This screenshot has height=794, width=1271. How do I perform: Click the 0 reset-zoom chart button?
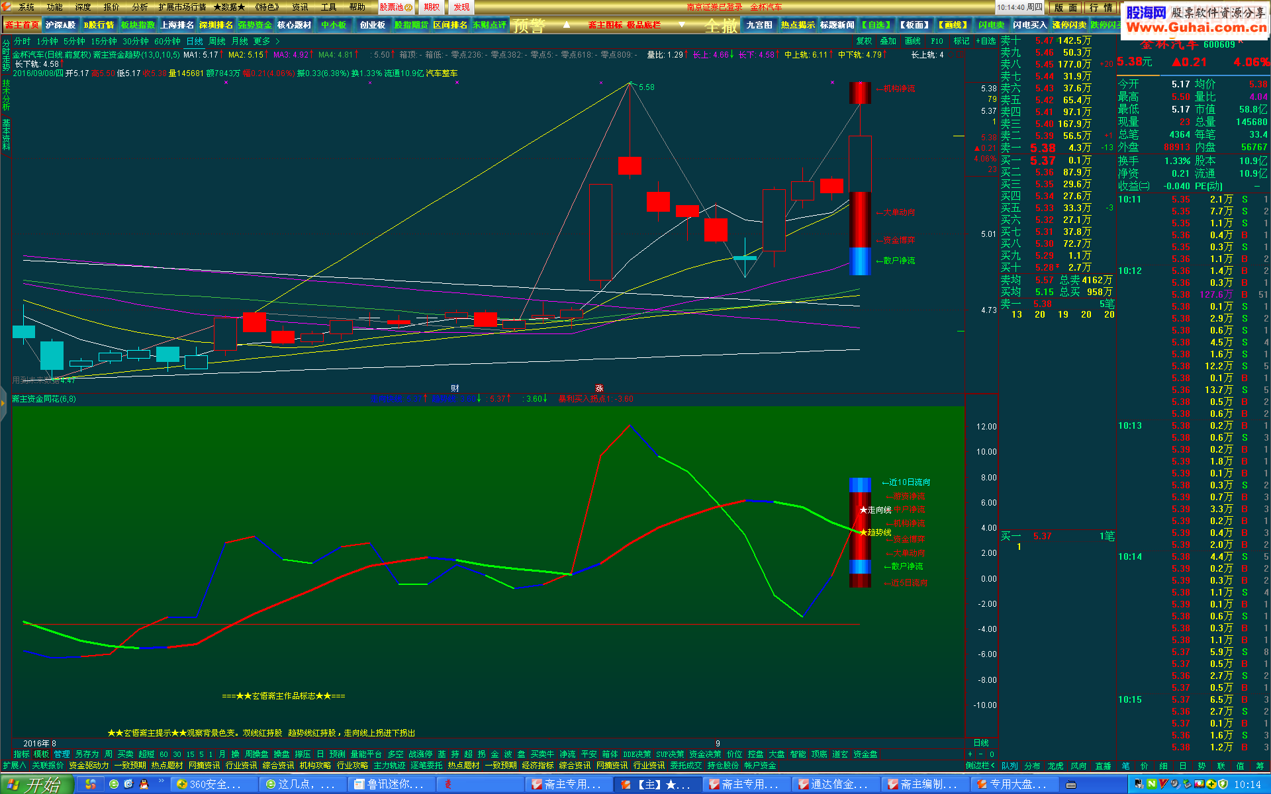pos(992,754)
